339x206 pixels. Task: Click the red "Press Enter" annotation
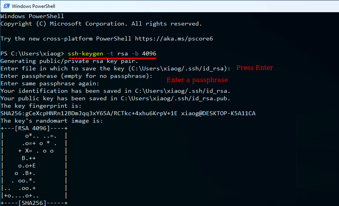tap(254, 68)
